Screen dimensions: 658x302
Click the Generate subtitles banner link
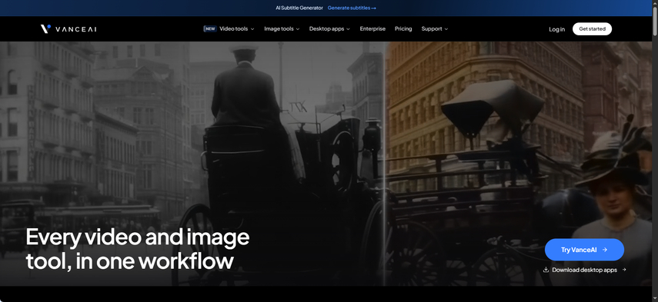[x=352, y=8]
